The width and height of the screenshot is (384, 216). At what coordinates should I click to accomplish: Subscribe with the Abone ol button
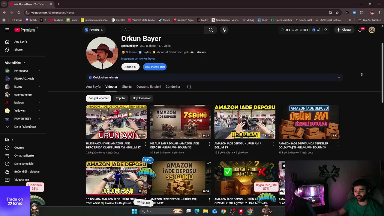[130, 67]
